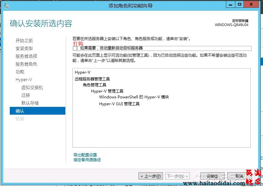Open the 指定备用源路径 link
This screenshot has width=263, height=187.
tap(87, 160)
